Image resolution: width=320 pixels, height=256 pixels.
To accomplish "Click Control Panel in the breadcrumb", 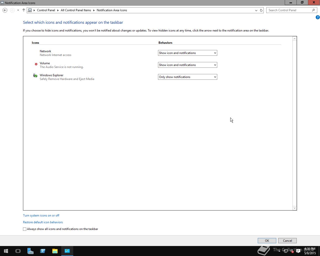I will 46,10.
